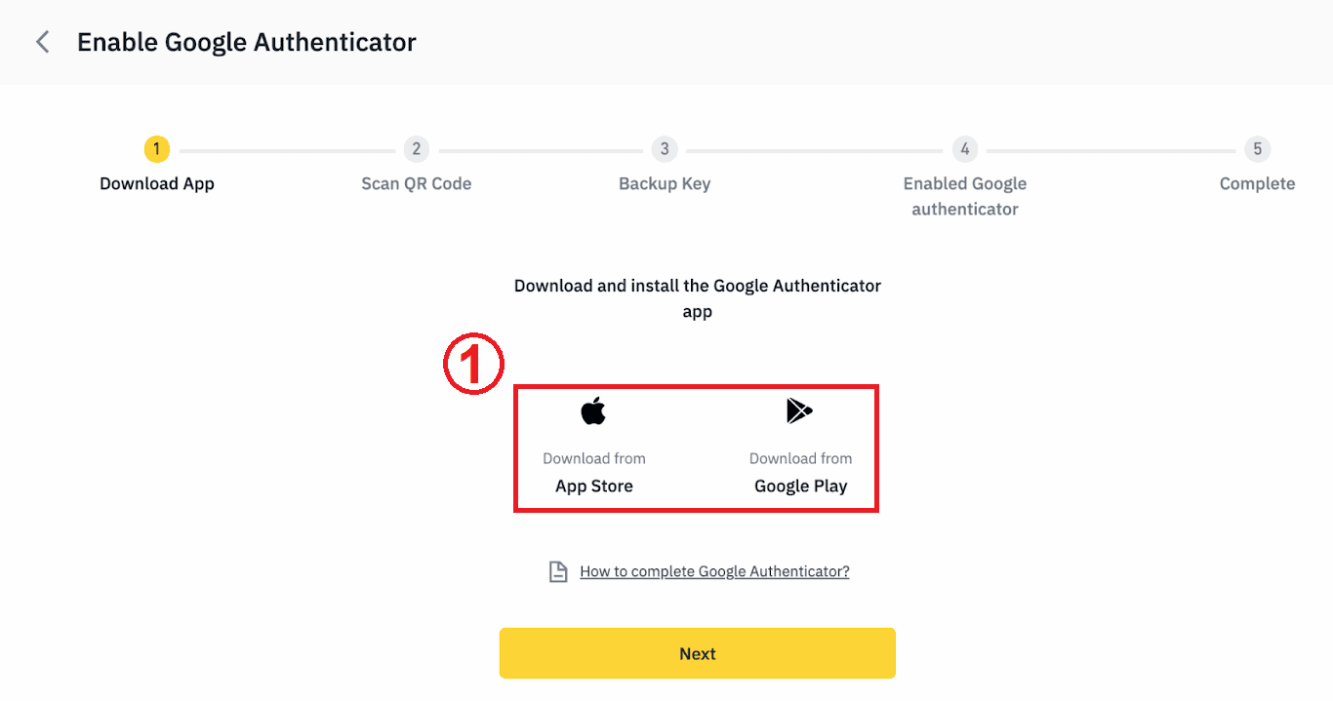Click the document icon beside the help link
This screenshot has height=701, width=1333.
pos(557,570)
